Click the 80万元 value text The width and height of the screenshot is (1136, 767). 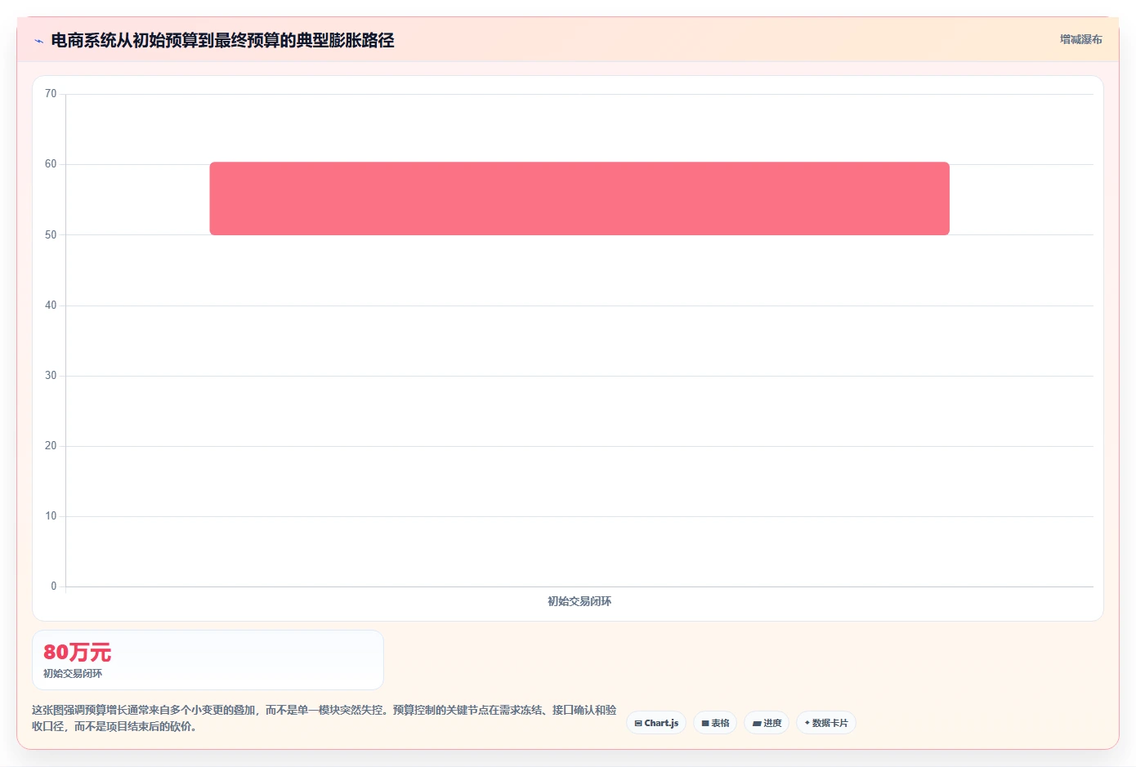point(77,653)
